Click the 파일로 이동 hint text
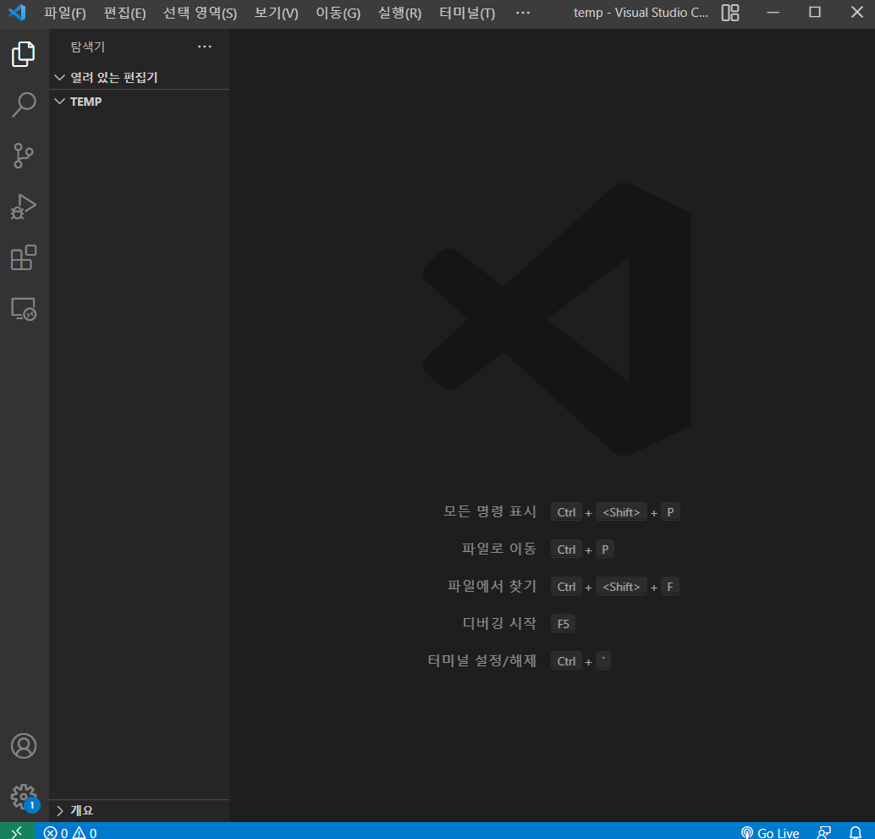The image size is (875, 839). (x=499, y=549)
